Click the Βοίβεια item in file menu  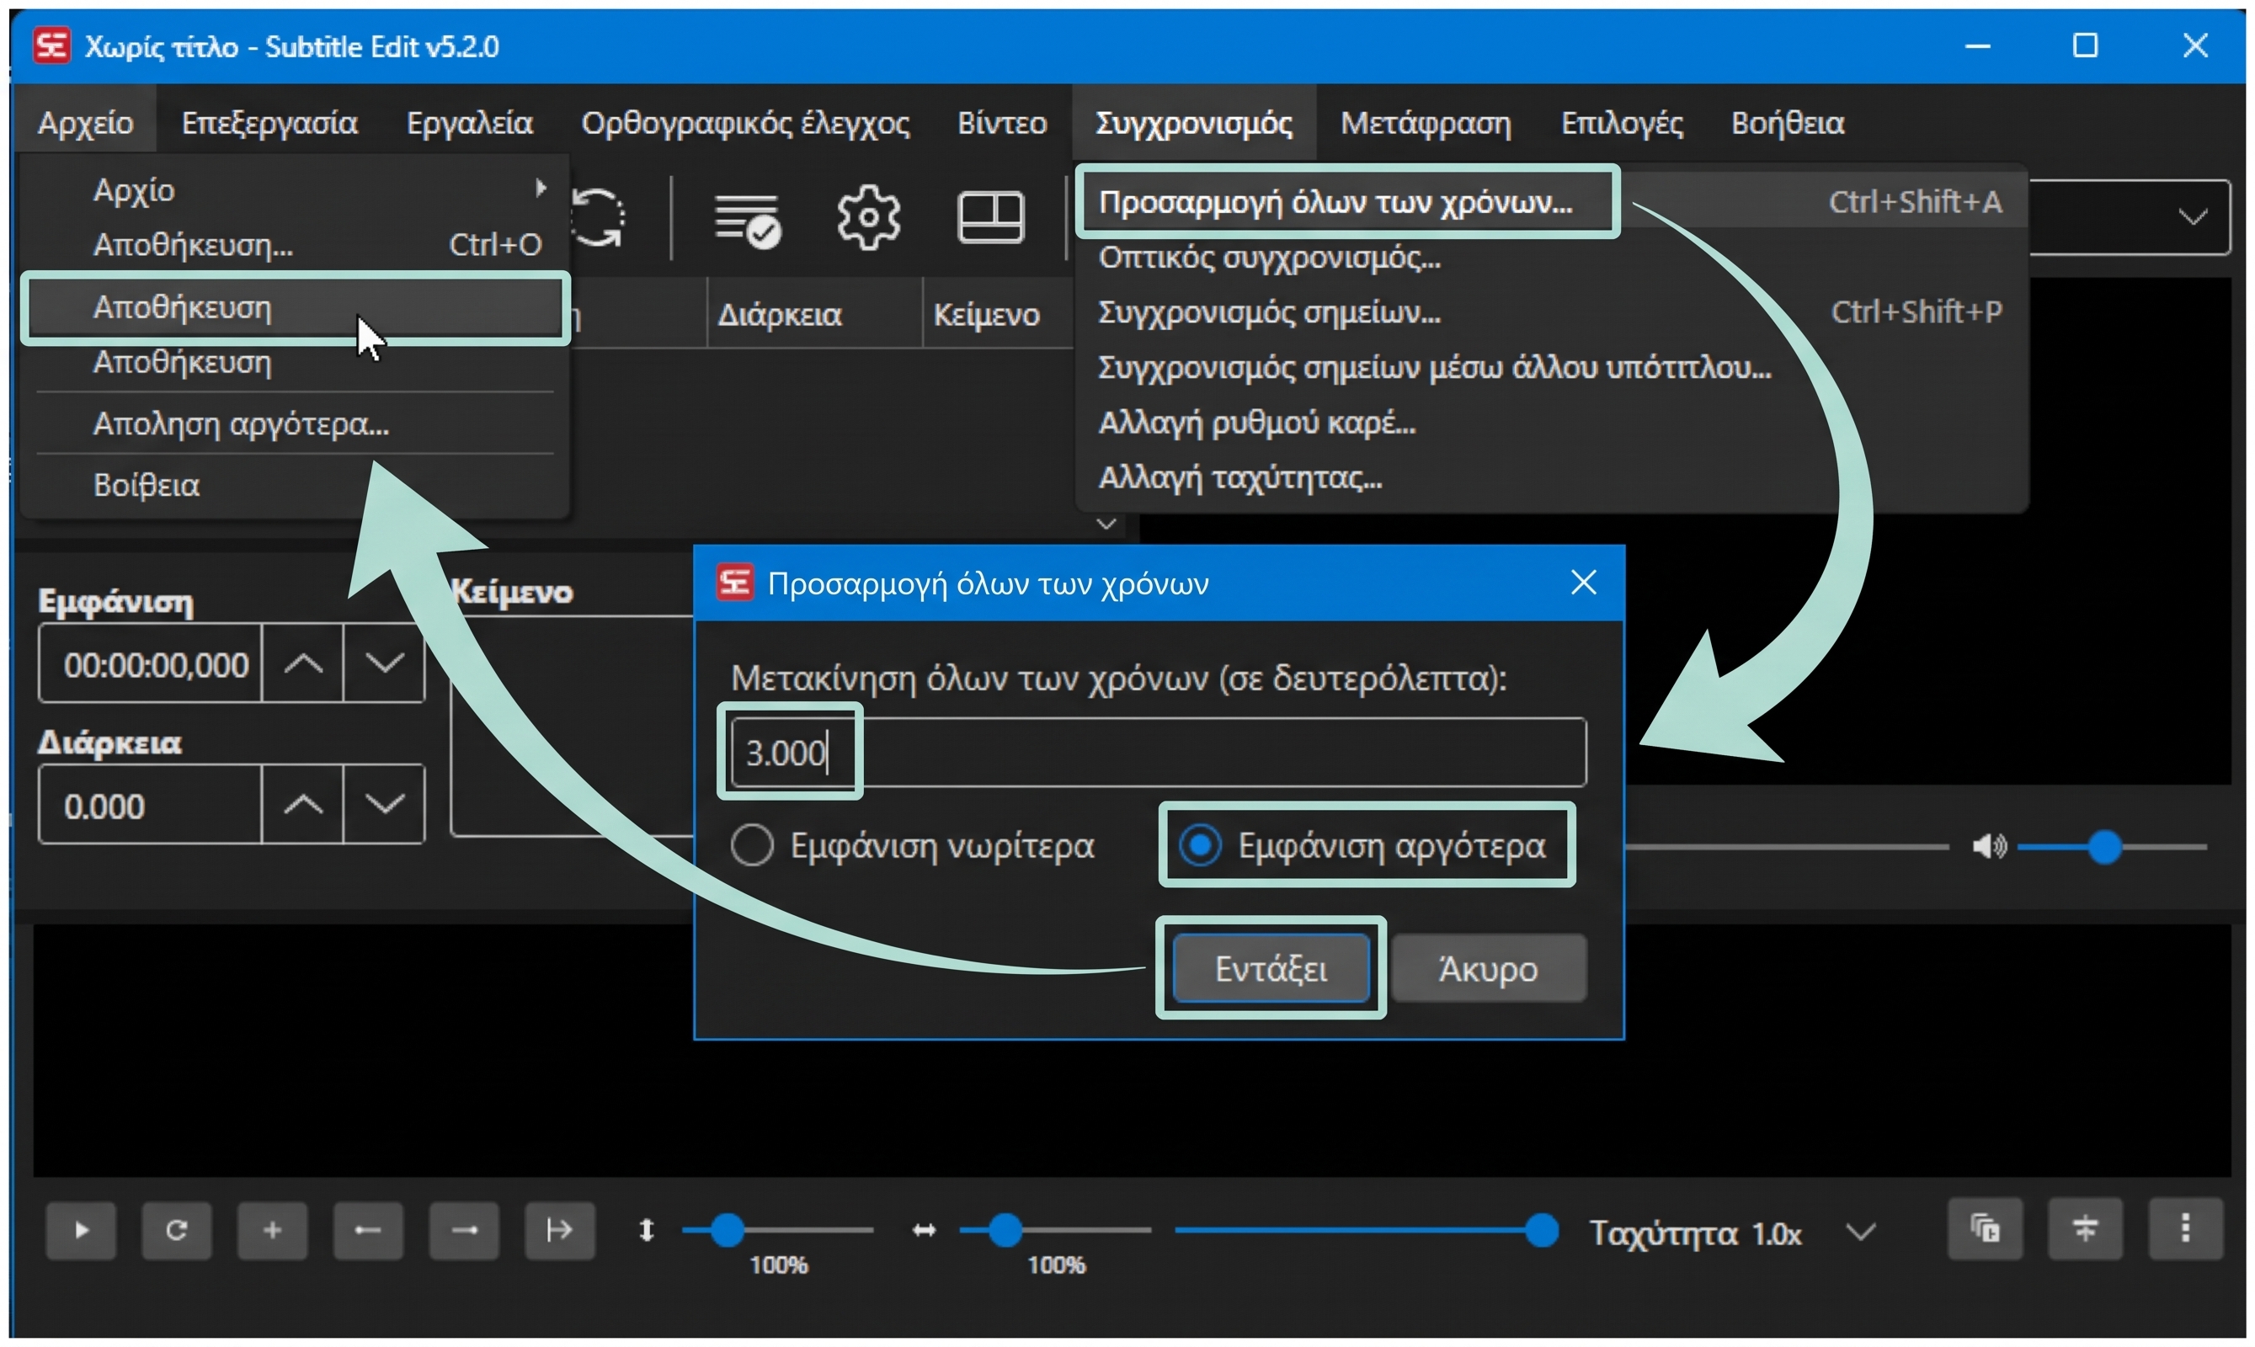click(x=295, y=485)
